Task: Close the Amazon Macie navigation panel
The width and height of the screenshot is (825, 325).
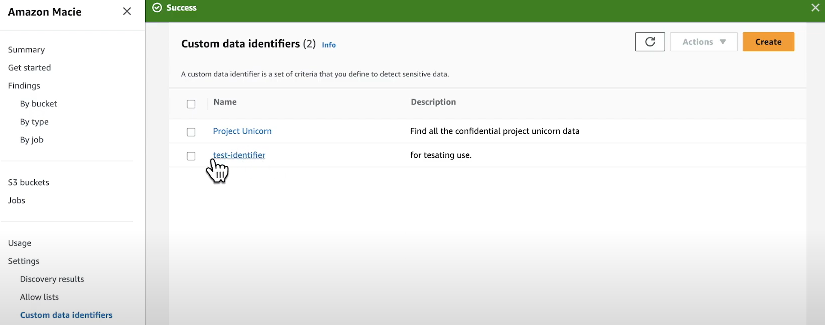Action: 127,12
